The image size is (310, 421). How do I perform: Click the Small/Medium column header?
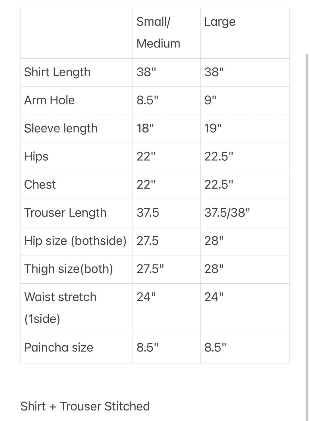(x=158, y=33)
